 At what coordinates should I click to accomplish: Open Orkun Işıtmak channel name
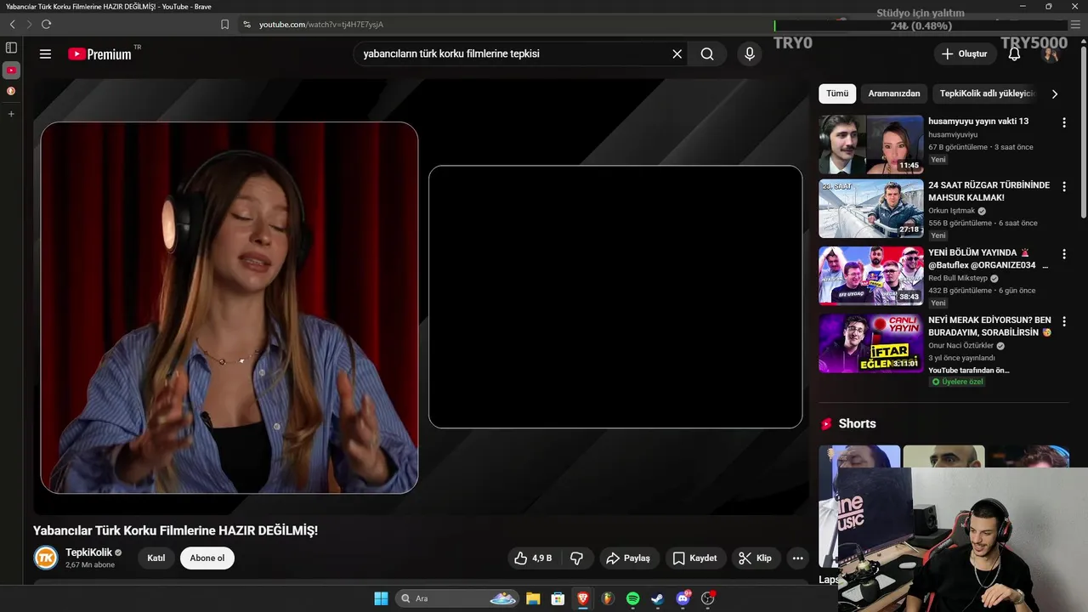[951, 211]
